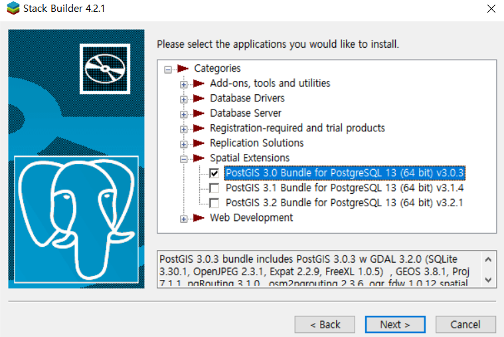The width and height of the screenshot is (504, 337).
Task: Expand the Web Development category
Action: point(183,219)
